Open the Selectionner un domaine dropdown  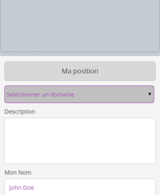[79, 94]
